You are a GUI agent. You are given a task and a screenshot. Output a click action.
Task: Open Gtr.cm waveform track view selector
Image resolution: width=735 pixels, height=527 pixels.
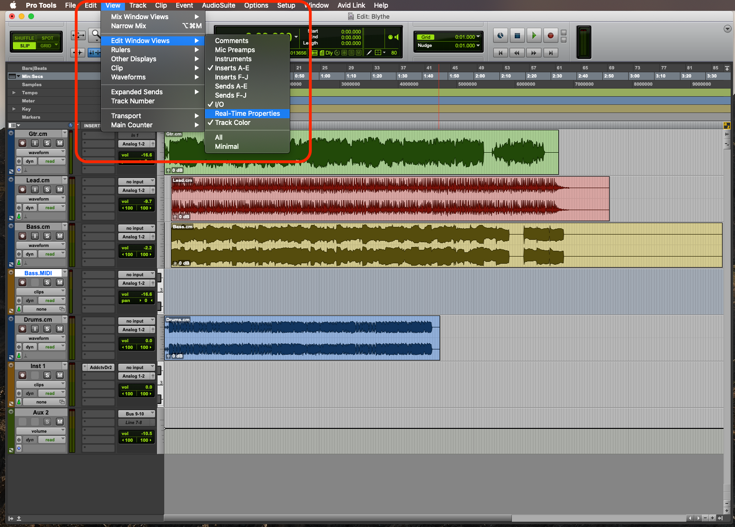[40, 153]
